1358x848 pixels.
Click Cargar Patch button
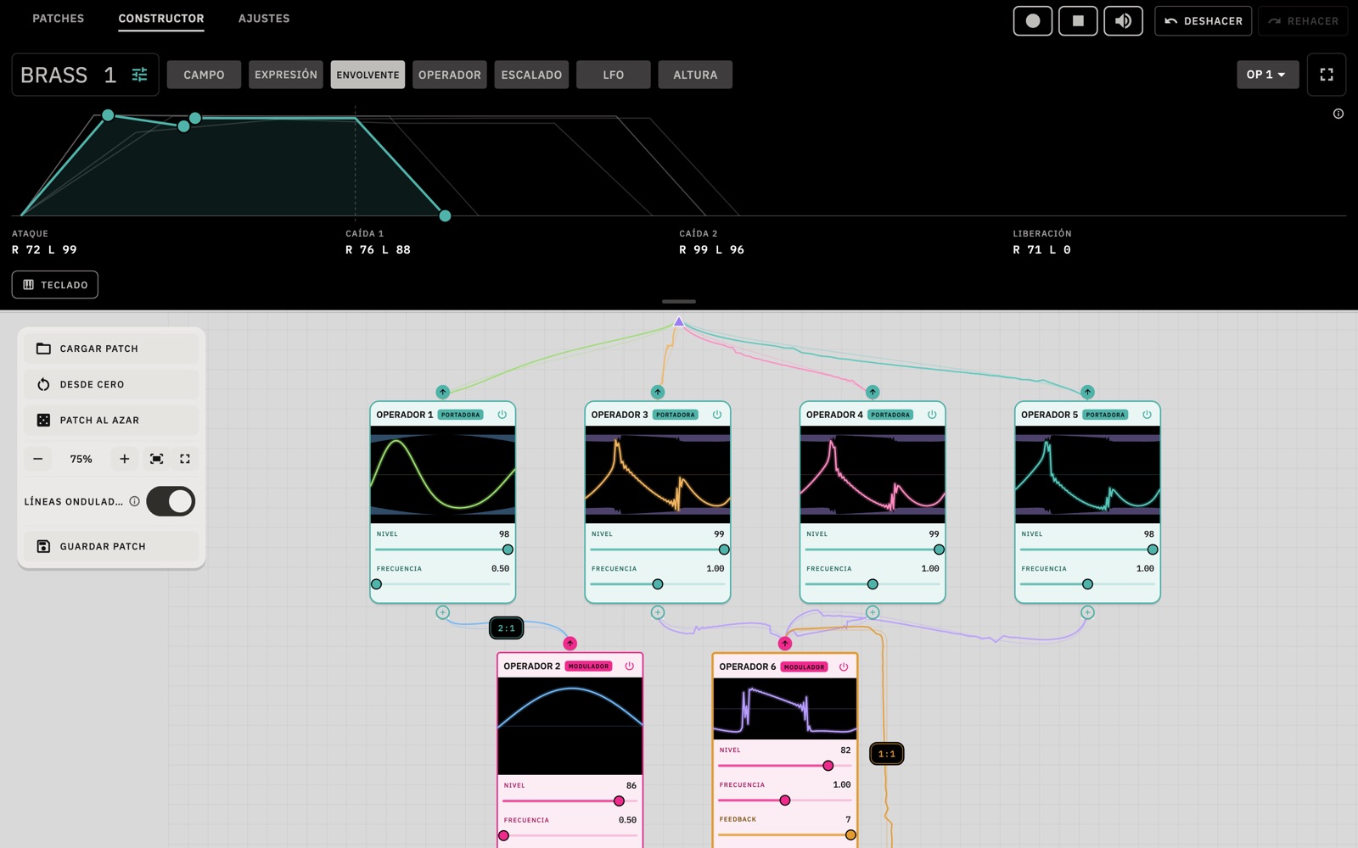click(111, 349)
